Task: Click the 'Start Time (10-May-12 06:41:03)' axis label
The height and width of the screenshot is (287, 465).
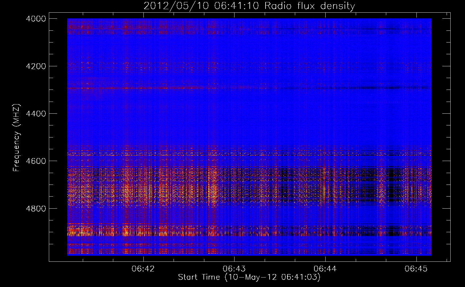Action: (x=249, y=277)
